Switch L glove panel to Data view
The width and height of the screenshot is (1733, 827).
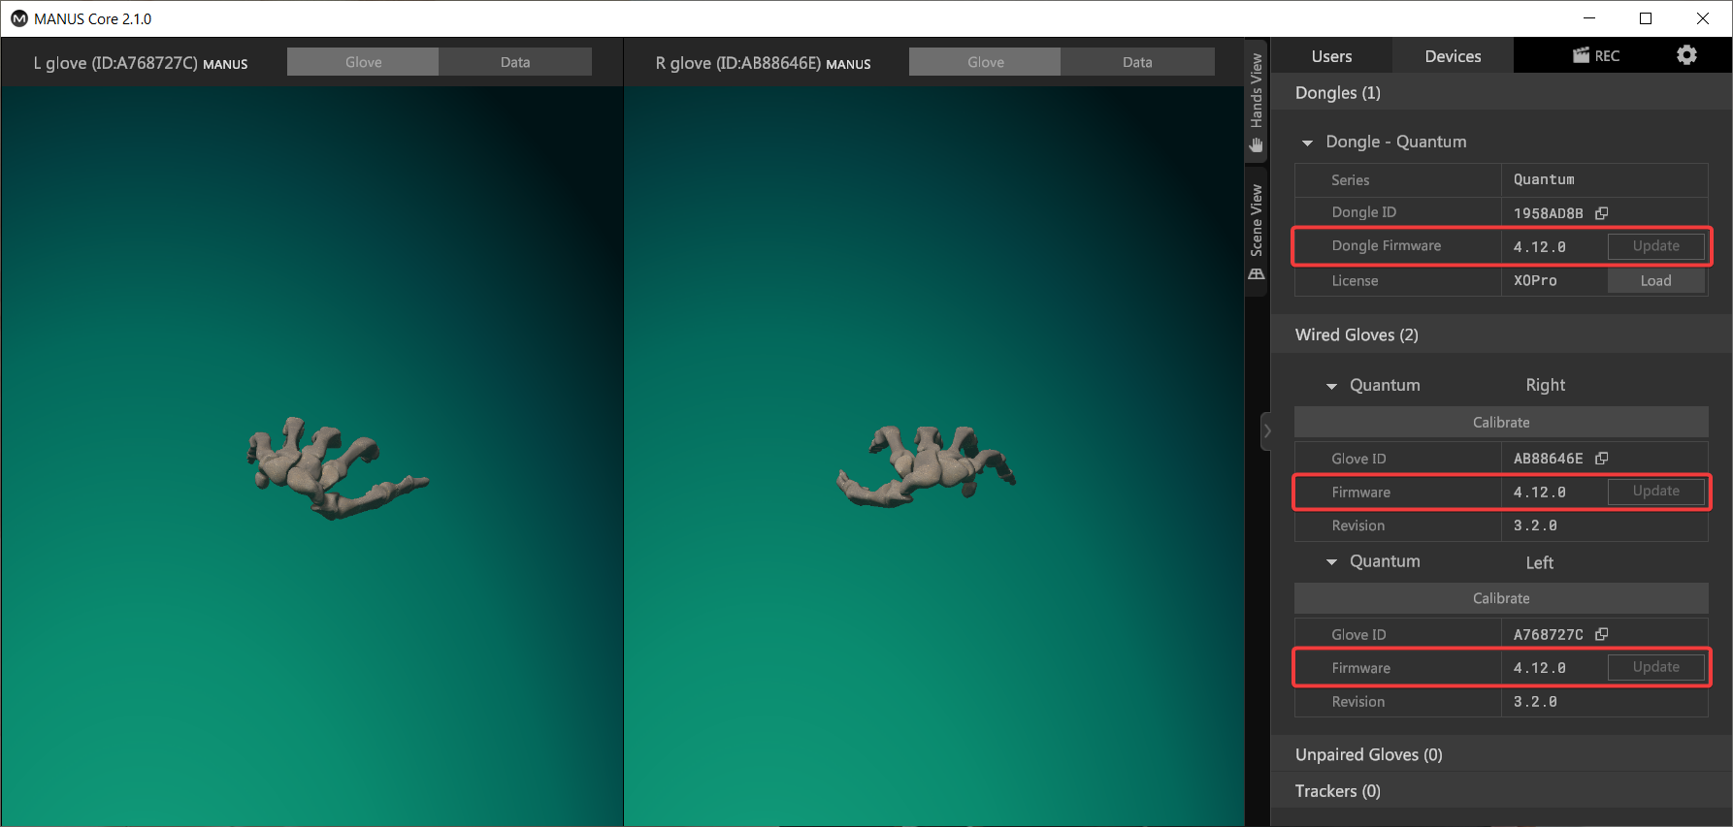point(514,62)
